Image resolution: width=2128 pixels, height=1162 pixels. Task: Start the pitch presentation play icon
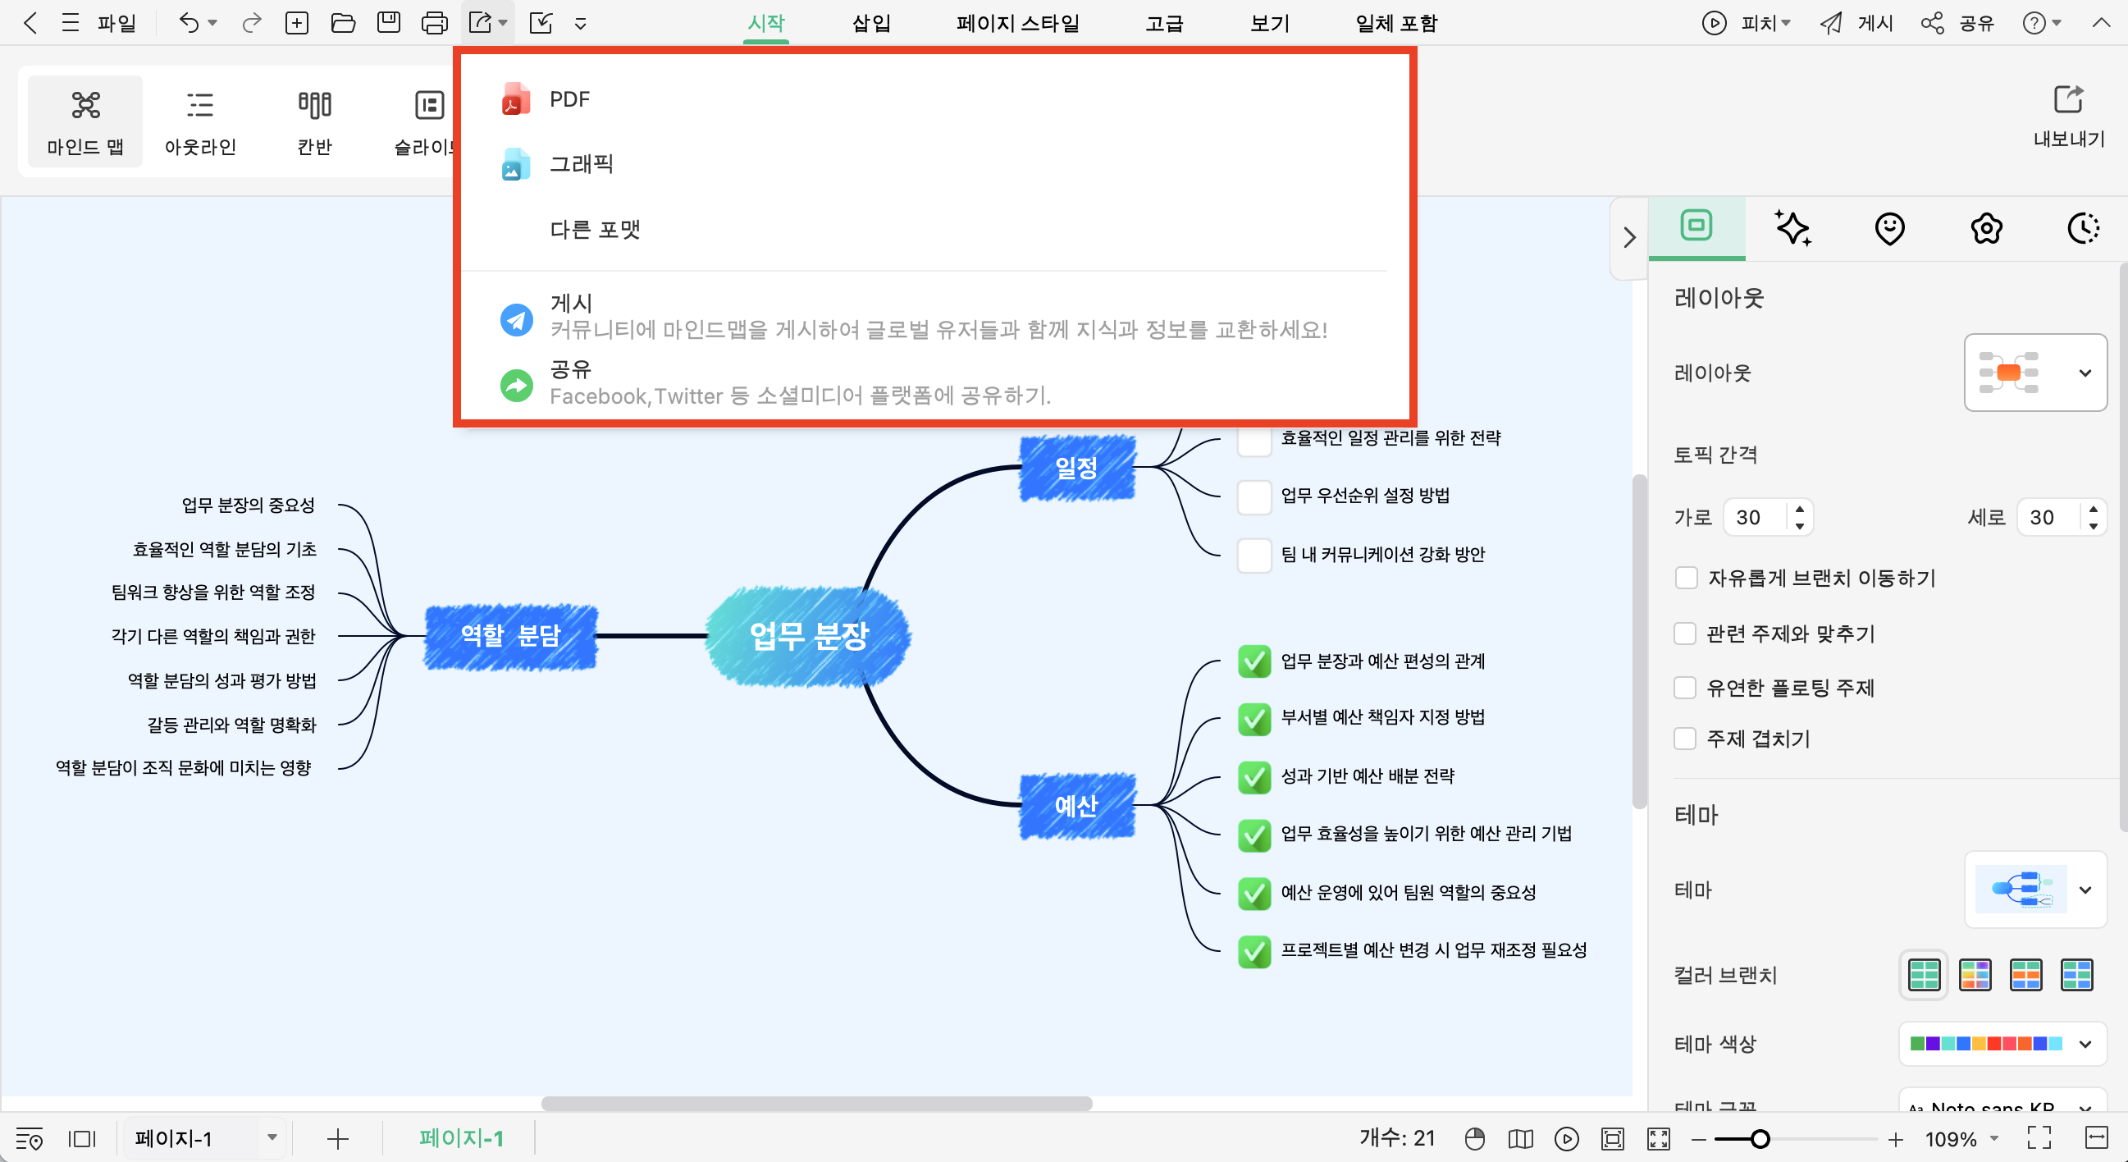pos(1714,23)
